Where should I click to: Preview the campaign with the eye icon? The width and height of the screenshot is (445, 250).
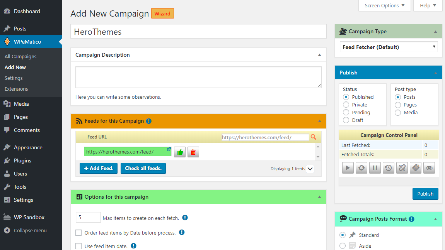[x=429, y=167]
